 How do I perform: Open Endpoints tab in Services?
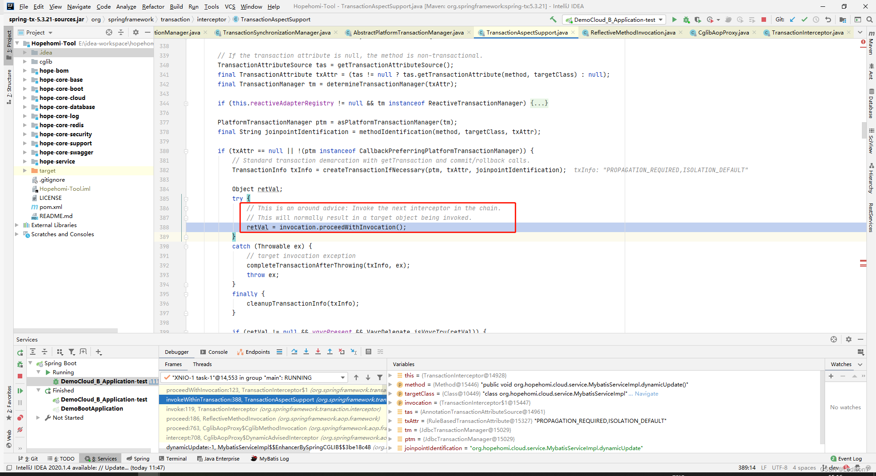point(253,352)
